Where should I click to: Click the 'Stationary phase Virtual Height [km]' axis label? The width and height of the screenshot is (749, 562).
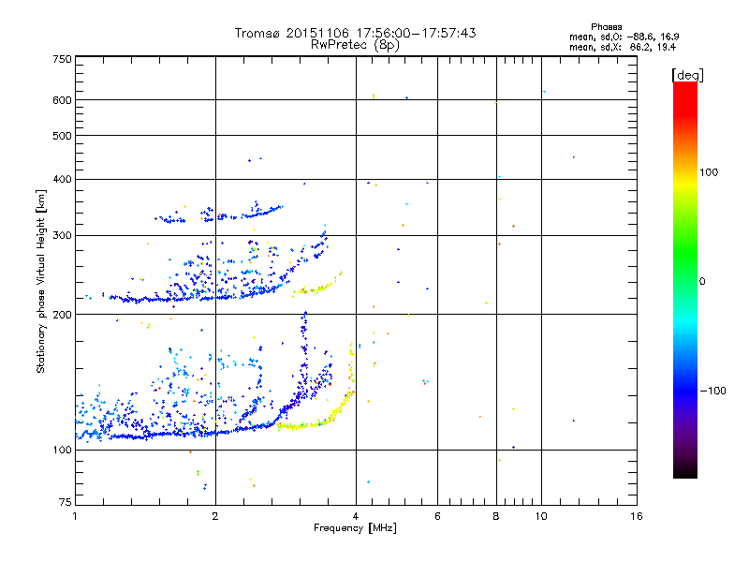[41, 282]
